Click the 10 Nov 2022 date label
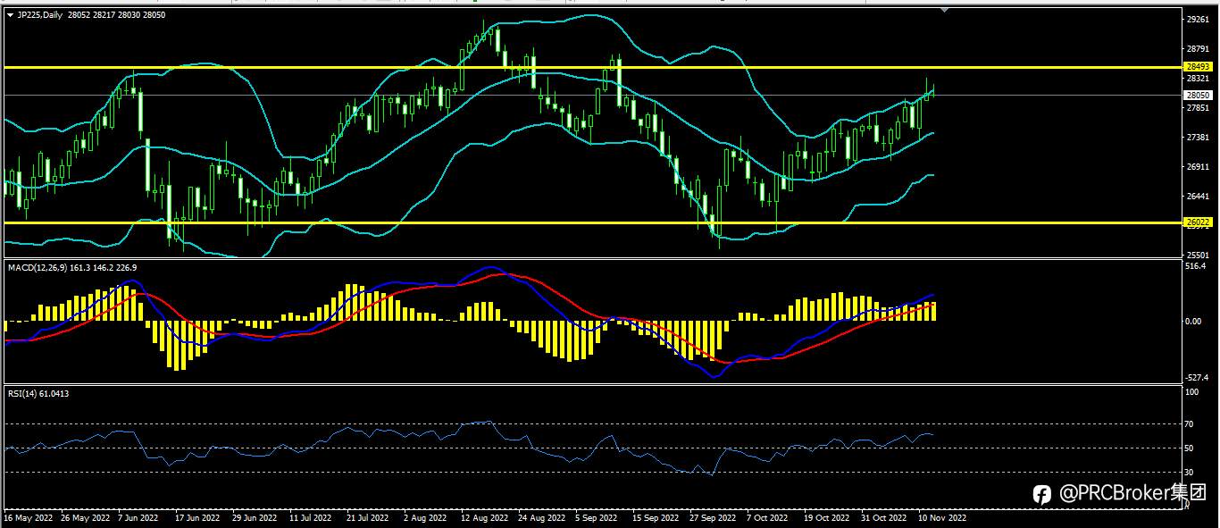 point(941,517)
